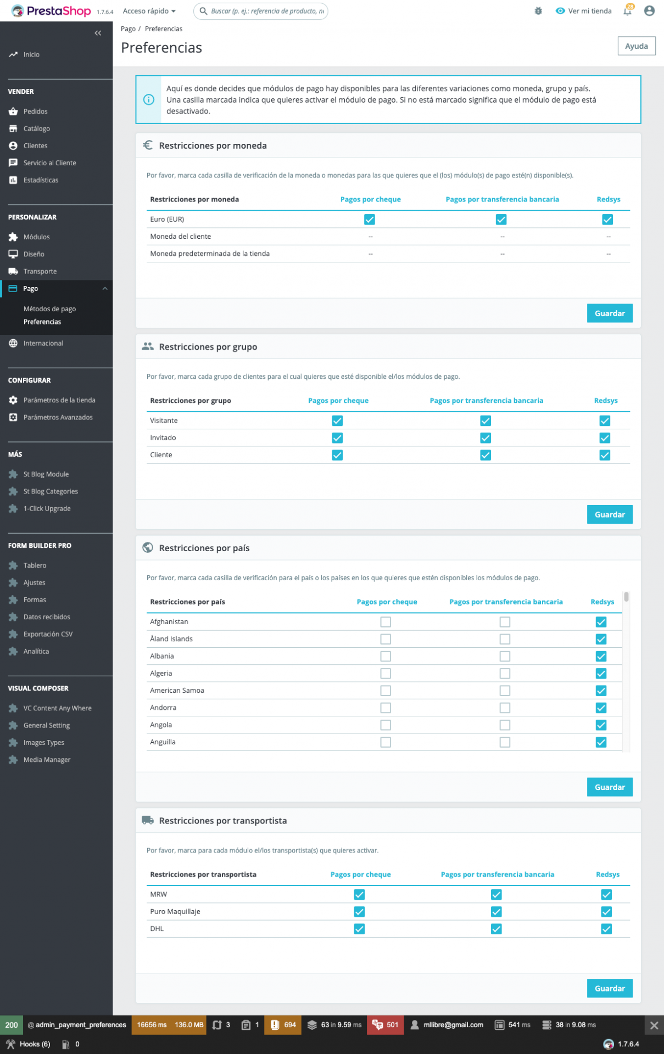Click the debug mode bug icon
Screen dimensions: 664x1054
[538, 11]
